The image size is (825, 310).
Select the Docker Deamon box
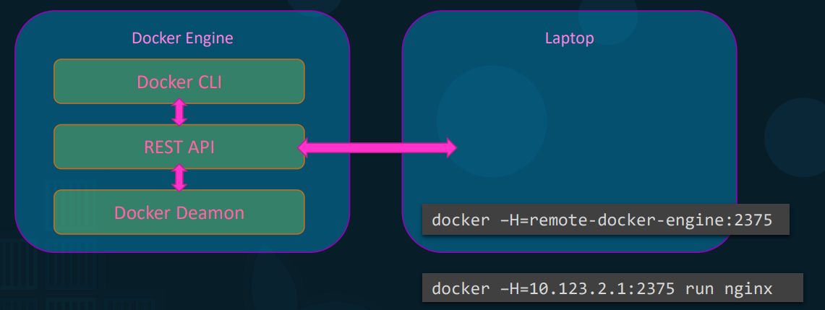click(x=179, y=212)
